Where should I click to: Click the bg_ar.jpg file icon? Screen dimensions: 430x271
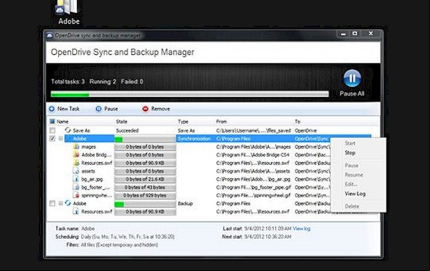click(x=76, y=179)
